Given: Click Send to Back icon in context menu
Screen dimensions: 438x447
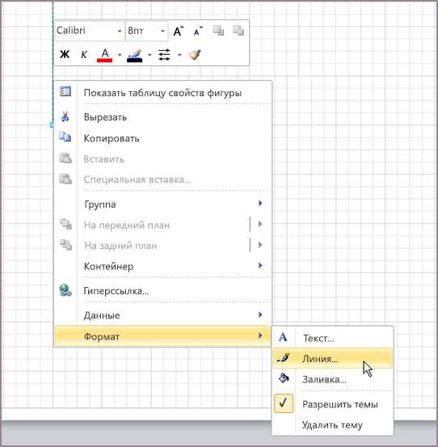Looking at the screenshot, I should [x=65, y=245].
